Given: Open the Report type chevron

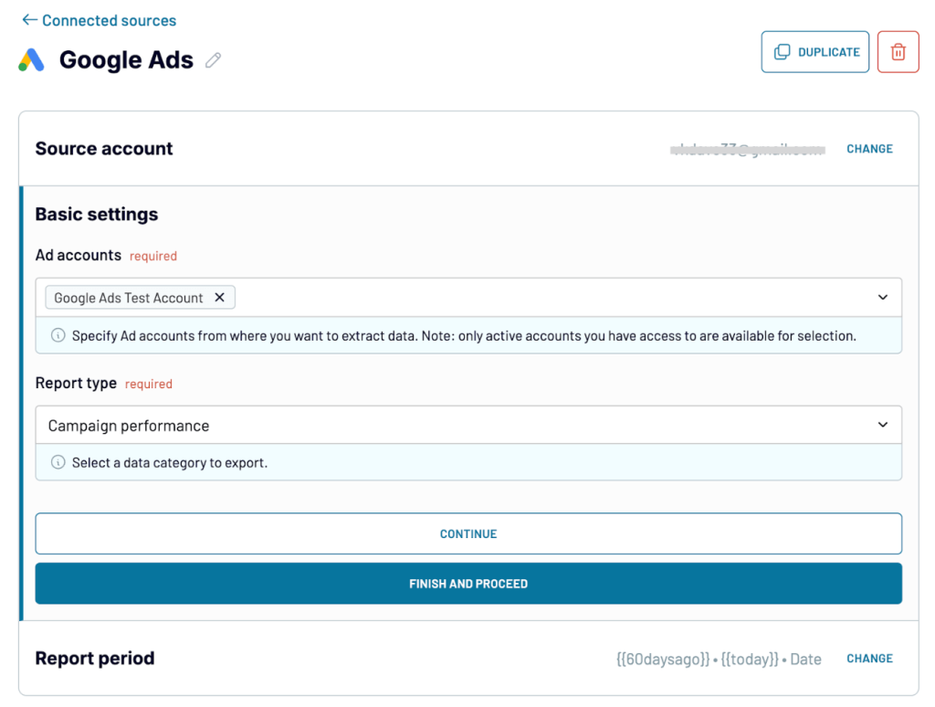Looking at the screenshot, I should [x=883, y=425].
